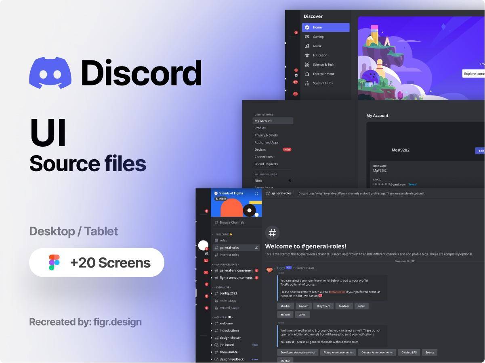The height and width of the screenshot is (363, 485).
Task: Collapse the WELCOME channel category
Action: point(225,234)
